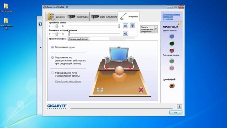This screenshot has width=227, height=128.
Task: Adjust playback L/R balance slider
Action: pos(56,34)
